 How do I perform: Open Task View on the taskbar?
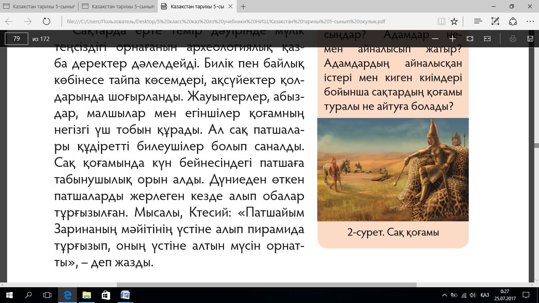pos(47,295)
